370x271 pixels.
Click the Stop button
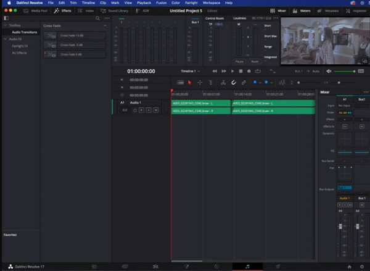(240, 71)
